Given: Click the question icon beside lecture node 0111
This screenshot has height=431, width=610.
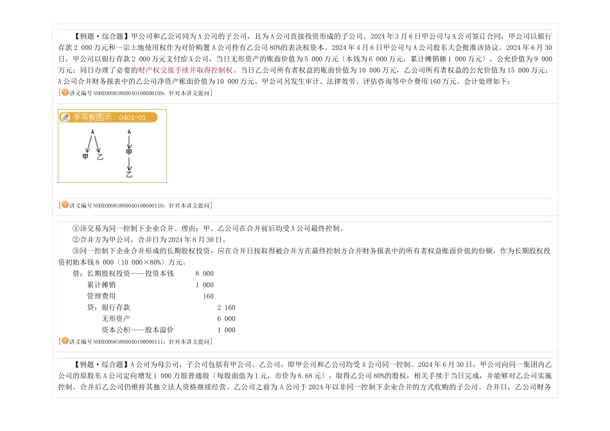Looking at the screenshot, I should (x=65, y=341).
